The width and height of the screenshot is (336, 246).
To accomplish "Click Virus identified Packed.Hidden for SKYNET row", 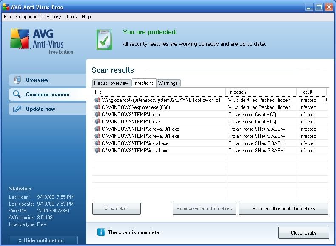I will pyautogui.click(x=259, y=100).
